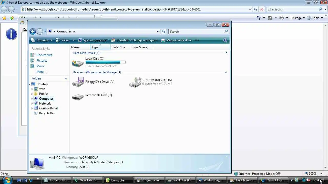328x184 pixels.
Task: Show More favorite links
Action: 42,72
